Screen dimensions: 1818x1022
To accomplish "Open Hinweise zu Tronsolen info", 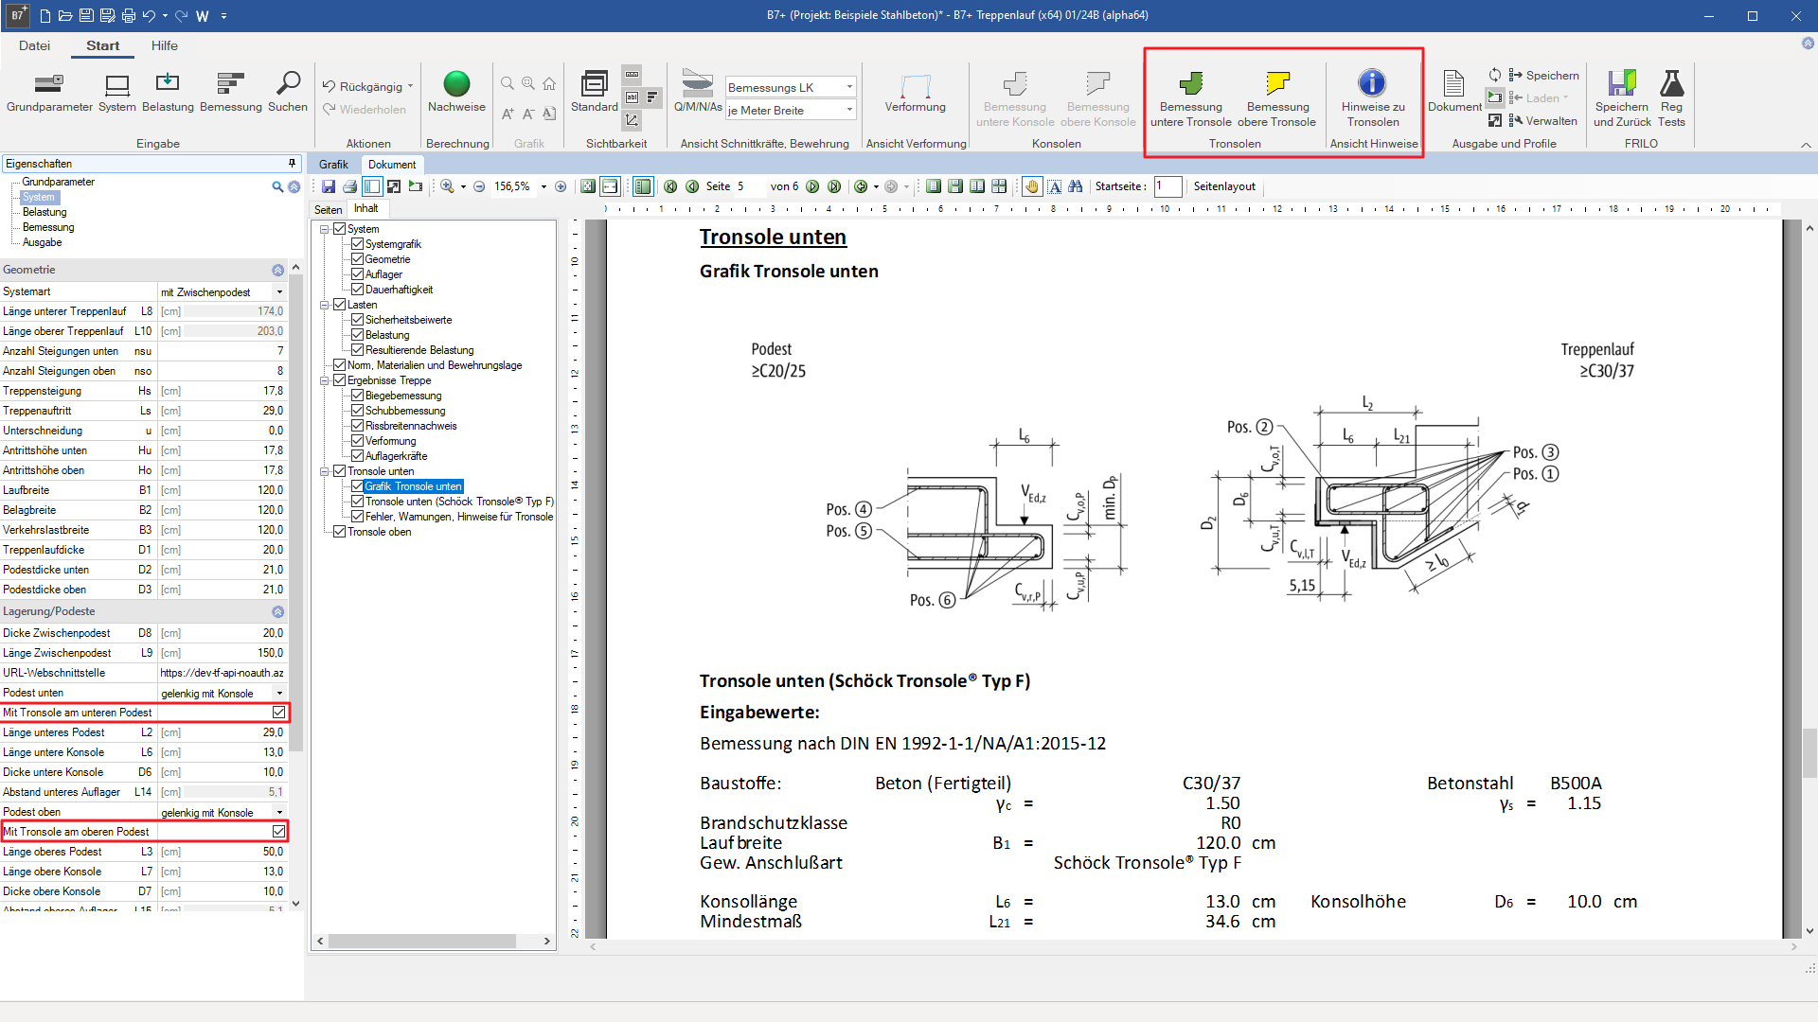I will click(1373, 98).
